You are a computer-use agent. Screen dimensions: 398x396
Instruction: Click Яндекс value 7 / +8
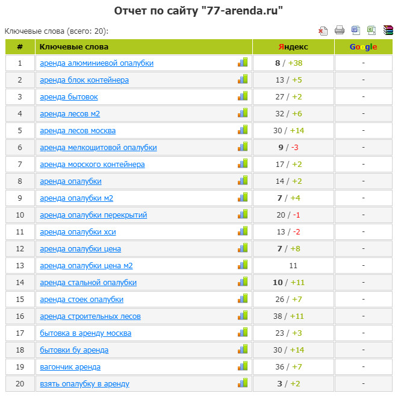(x=288, y=249)
